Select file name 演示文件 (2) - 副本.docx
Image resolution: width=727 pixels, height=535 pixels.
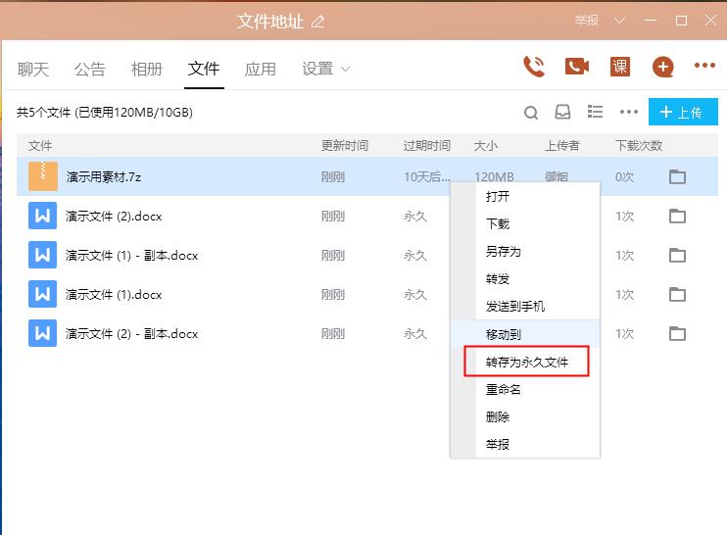click(x=131, y=333)
